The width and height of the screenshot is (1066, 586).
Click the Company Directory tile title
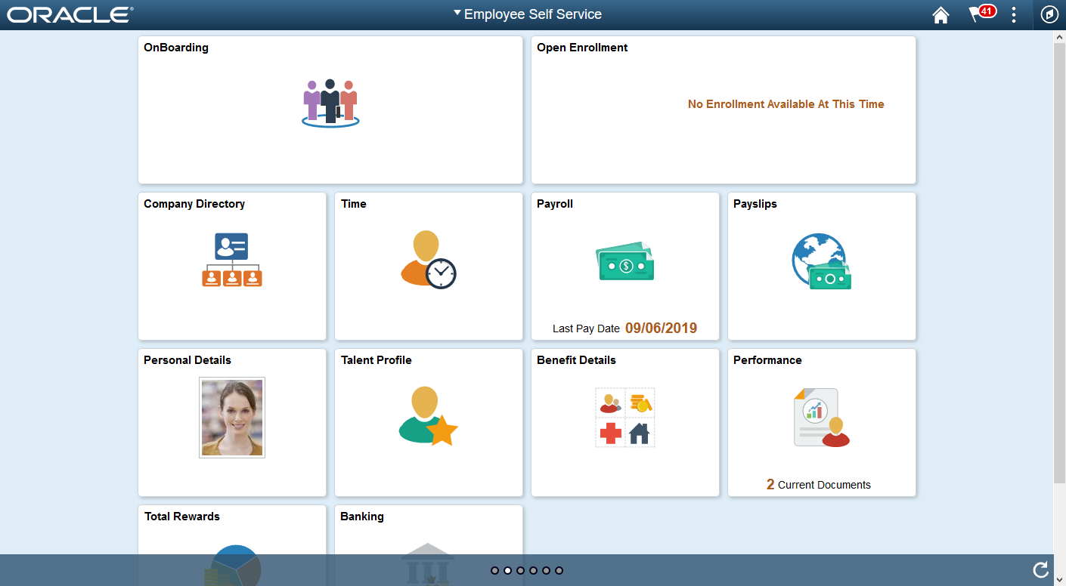click(194, 204)
